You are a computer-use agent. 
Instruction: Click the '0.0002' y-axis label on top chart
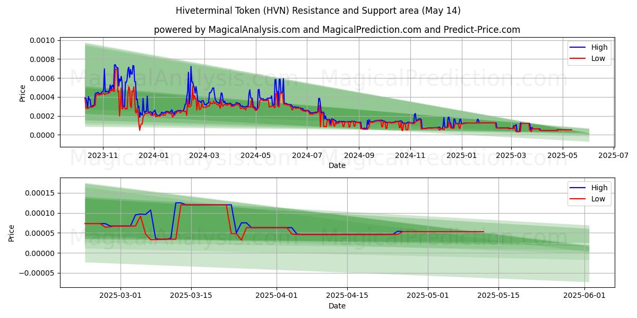[43, 116]
